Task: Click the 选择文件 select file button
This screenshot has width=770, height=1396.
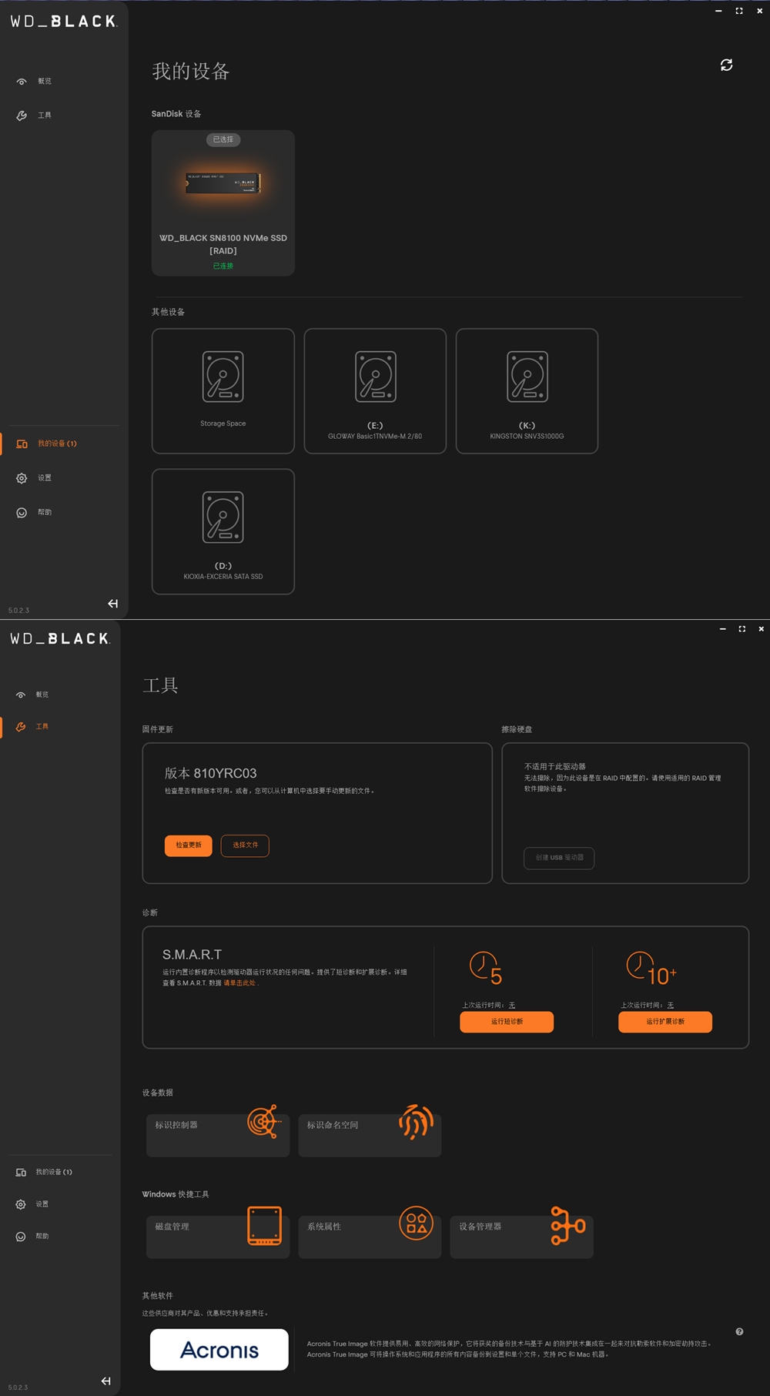Action: (245, 845)
